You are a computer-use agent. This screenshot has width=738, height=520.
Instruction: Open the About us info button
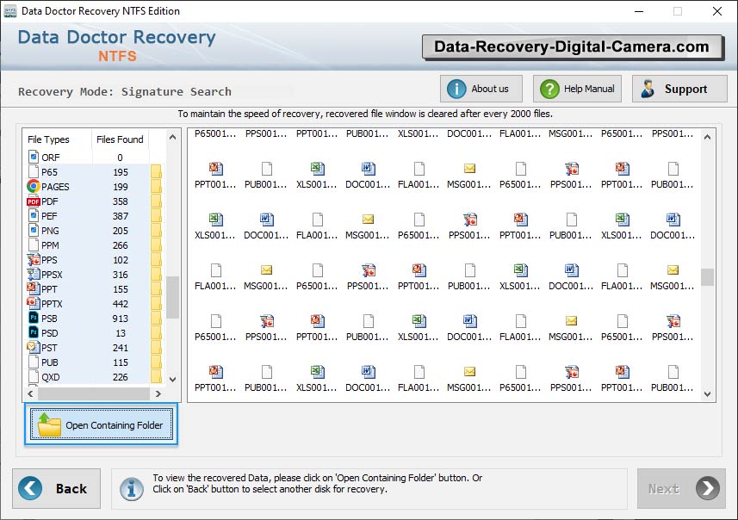[x=481, y=89]
